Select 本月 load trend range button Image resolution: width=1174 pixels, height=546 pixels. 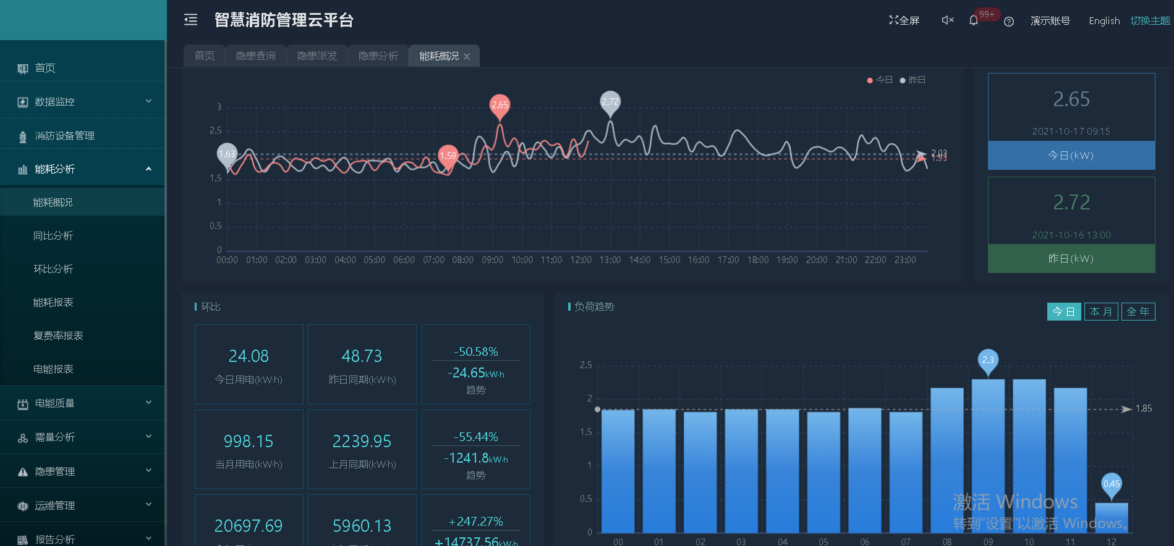(1100, 312)
